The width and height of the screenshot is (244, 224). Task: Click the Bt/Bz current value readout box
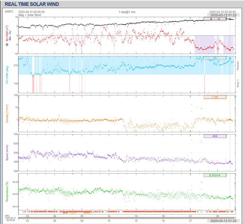[215, 19]
